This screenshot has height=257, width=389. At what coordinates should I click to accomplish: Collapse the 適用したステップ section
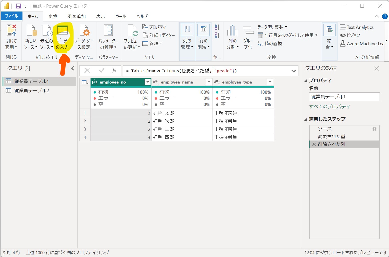pyautogui.click(x=306, y=119)
